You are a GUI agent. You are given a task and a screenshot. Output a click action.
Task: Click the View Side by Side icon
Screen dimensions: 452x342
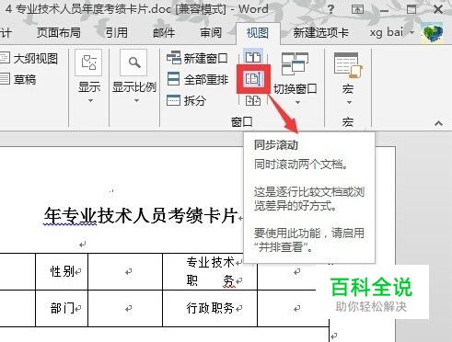pyautogui.click(x=253, y=57)
